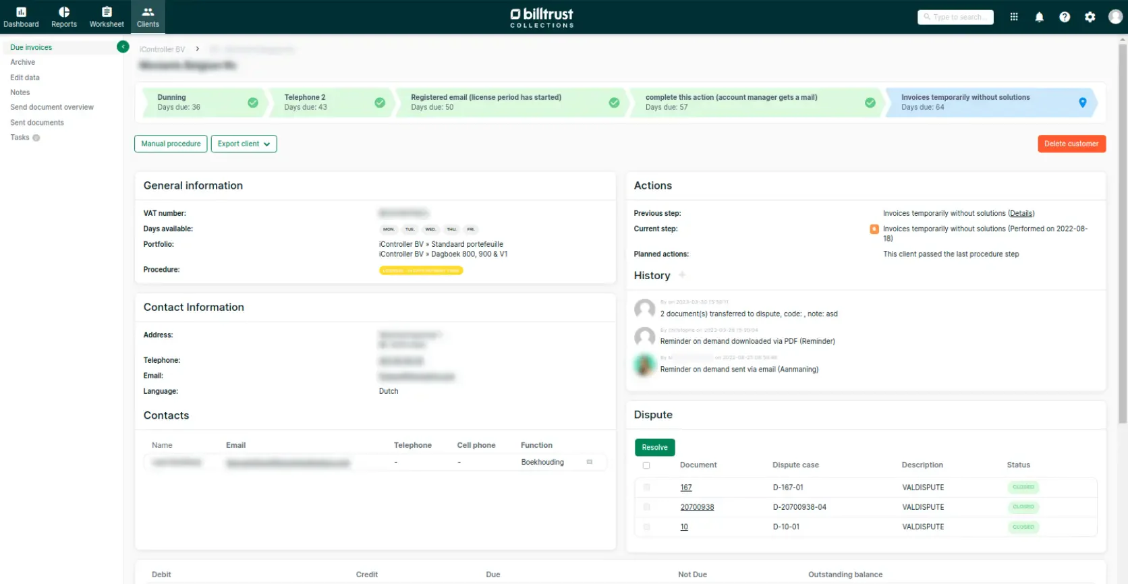Click the Manual procedure button
Screen dimensions: 1128x584
[171, 144]
